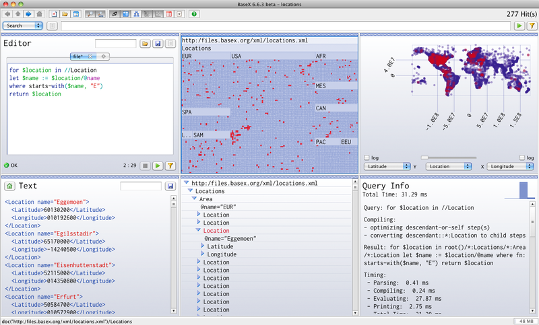This screenshot has height=325, width=539.
Task: Open the Longitude X-axis dropdown
Action: click(510, 166)
